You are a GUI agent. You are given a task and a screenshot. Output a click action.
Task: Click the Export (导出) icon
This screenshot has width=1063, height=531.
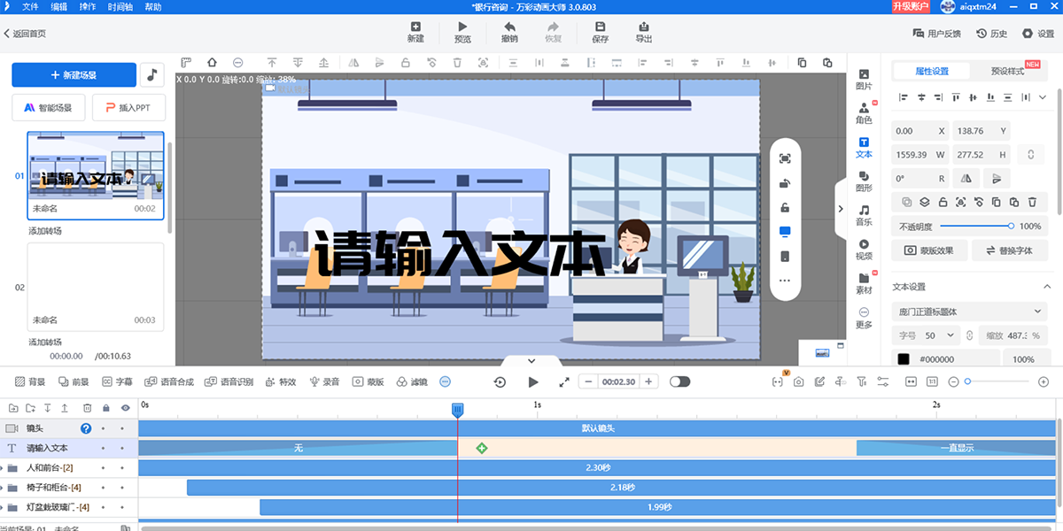pyautogui.click(x=644, y=27)
